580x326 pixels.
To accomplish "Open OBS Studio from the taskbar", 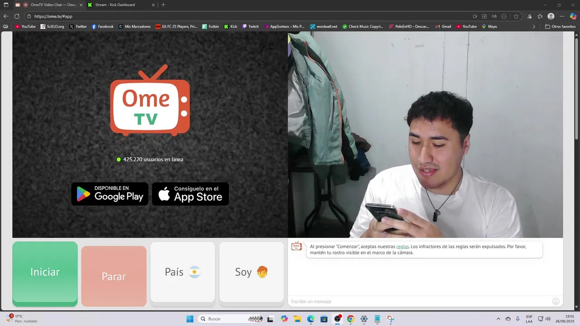I will pos(338,319).
